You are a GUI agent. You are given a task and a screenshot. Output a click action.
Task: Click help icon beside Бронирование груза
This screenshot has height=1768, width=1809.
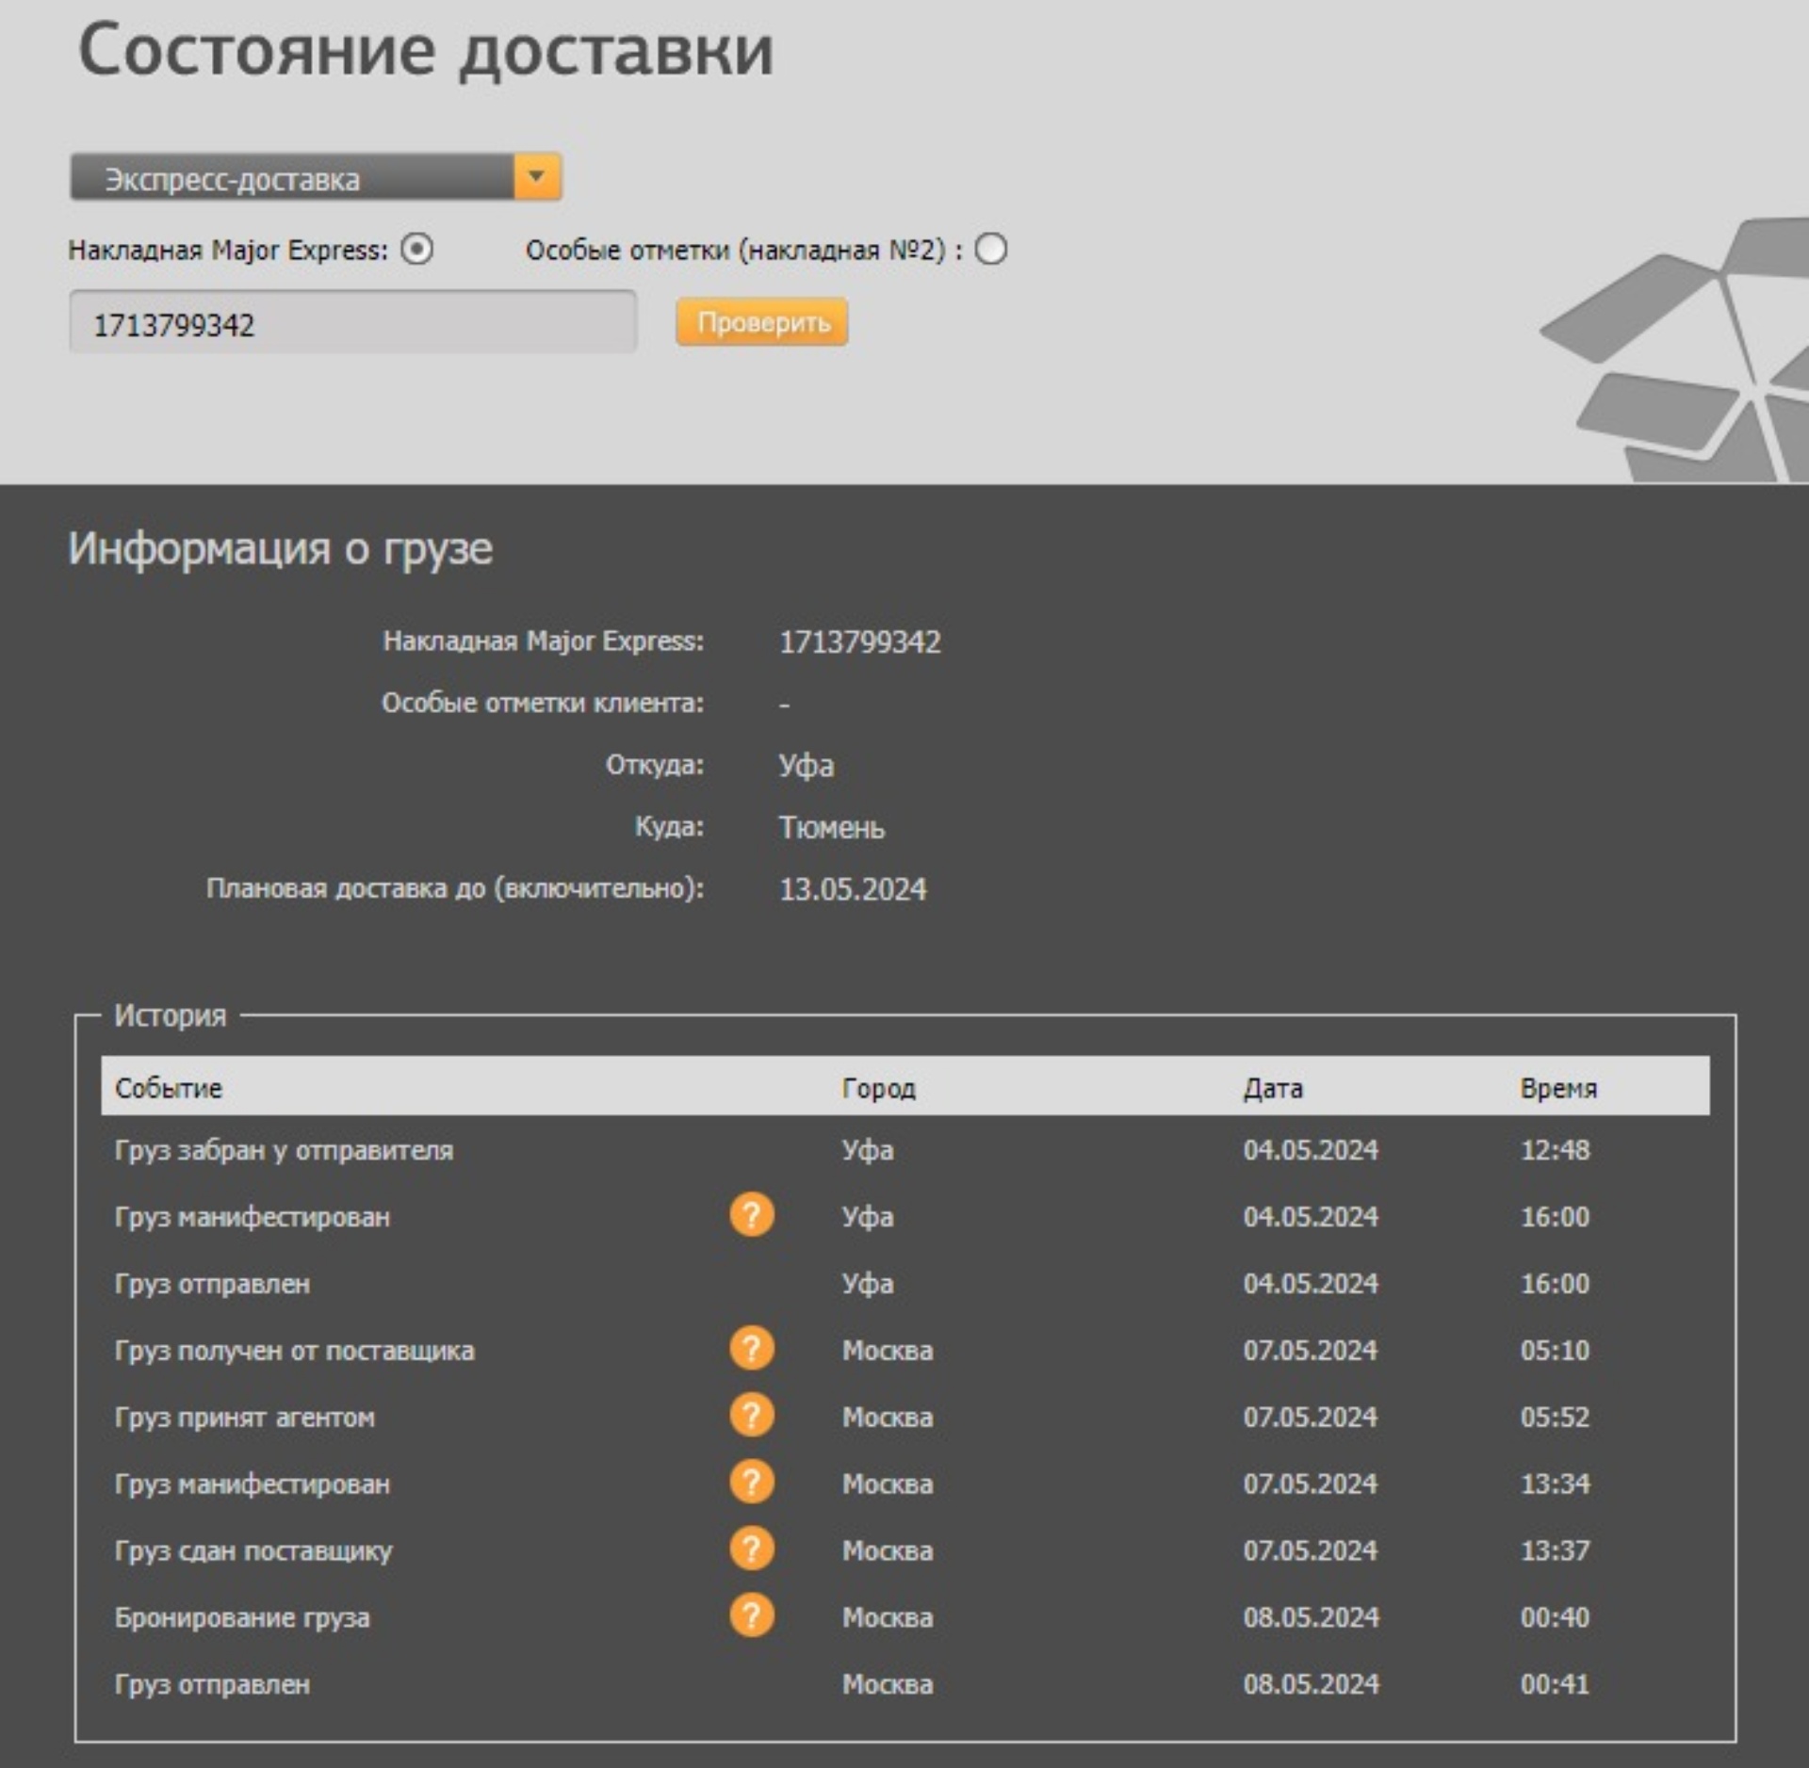click(x=752, y=1615)
